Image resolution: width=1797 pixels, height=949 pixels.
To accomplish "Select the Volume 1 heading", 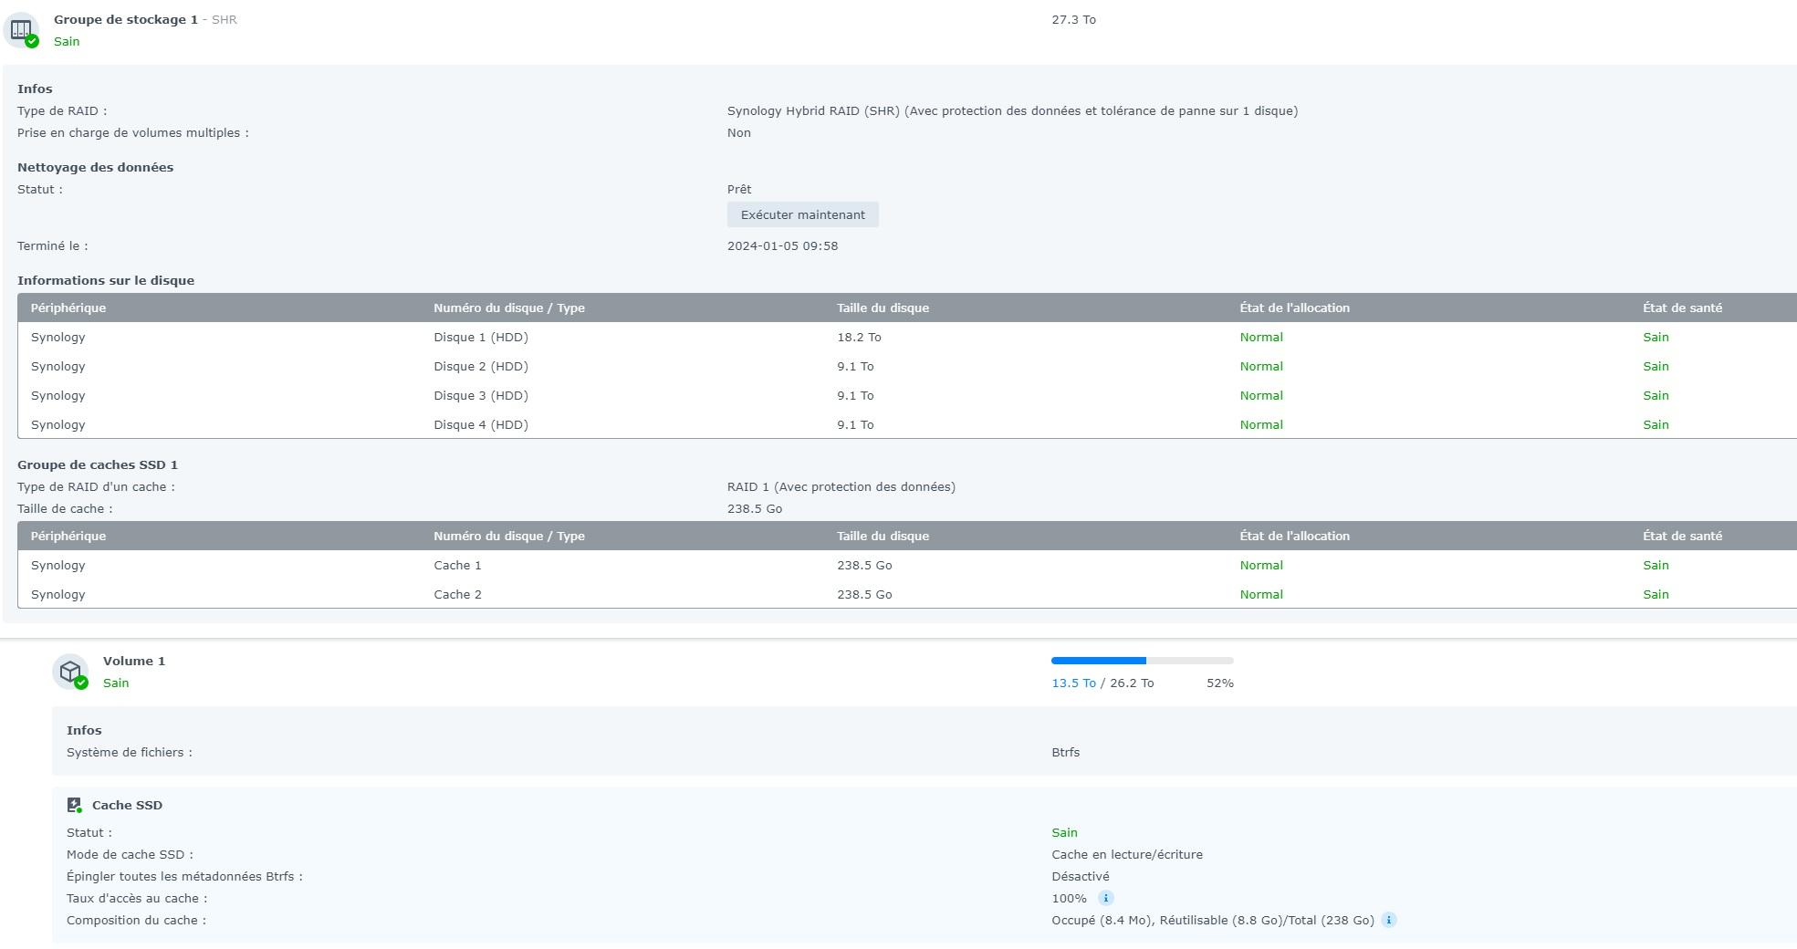I will click(134, 661).
